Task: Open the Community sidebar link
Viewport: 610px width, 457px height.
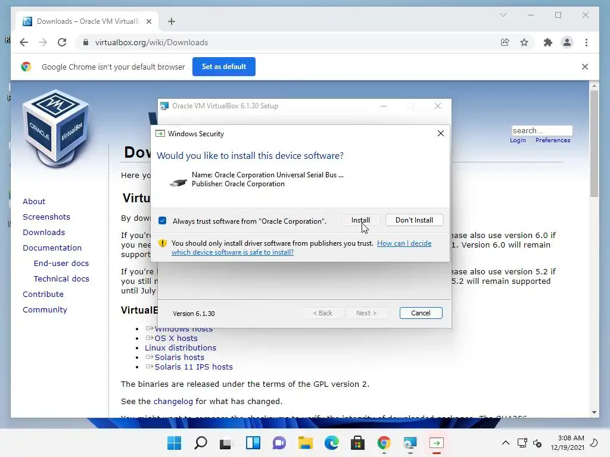Action: [45, 309]
